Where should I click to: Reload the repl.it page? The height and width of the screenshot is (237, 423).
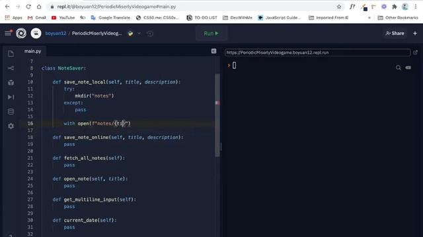(28, 7)
